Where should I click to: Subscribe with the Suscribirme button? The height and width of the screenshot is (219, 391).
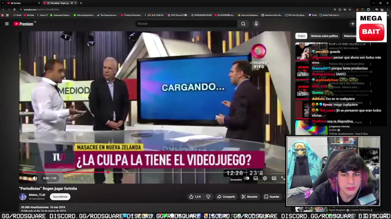(x=60, y=197)
